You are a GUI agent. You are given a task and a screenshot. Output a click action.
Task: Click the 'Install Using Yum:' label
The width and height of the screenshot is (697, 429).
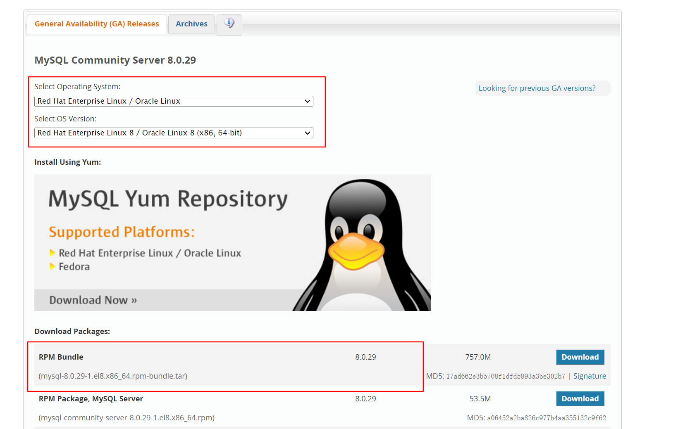coord(68,162)
